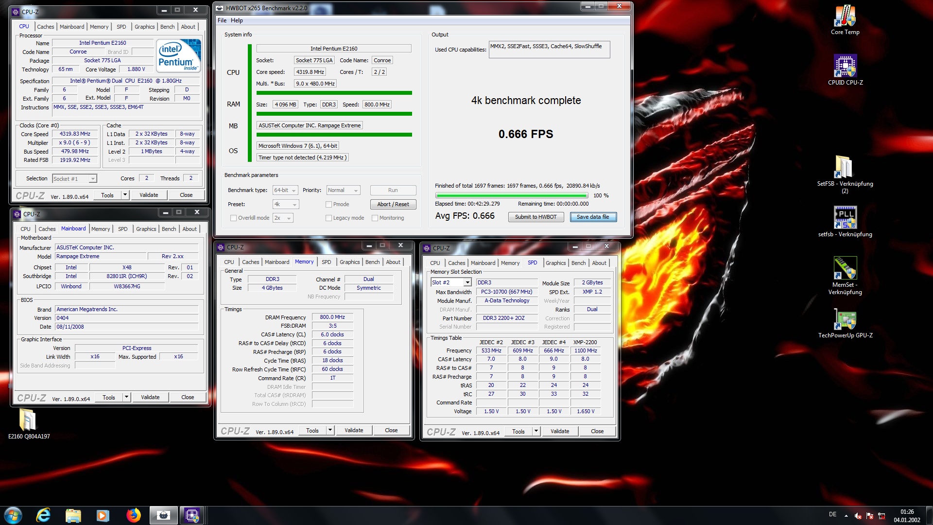Image resolution: width=933 pixels, height=525 pixels.
Task: Click SPD CPU-Z window title icon
Action: pos(427,248)
